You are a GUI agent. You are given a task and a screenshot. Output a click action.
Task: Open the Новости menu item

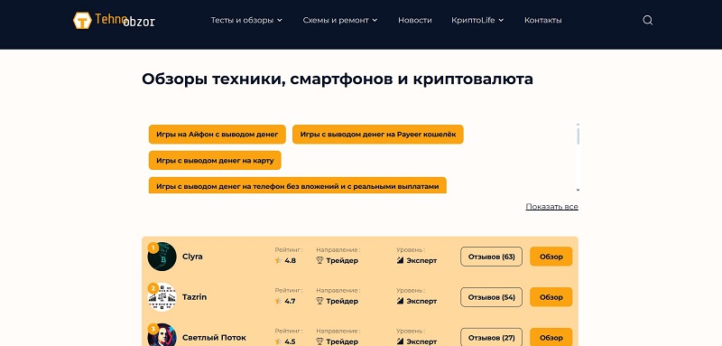(415, 20)
